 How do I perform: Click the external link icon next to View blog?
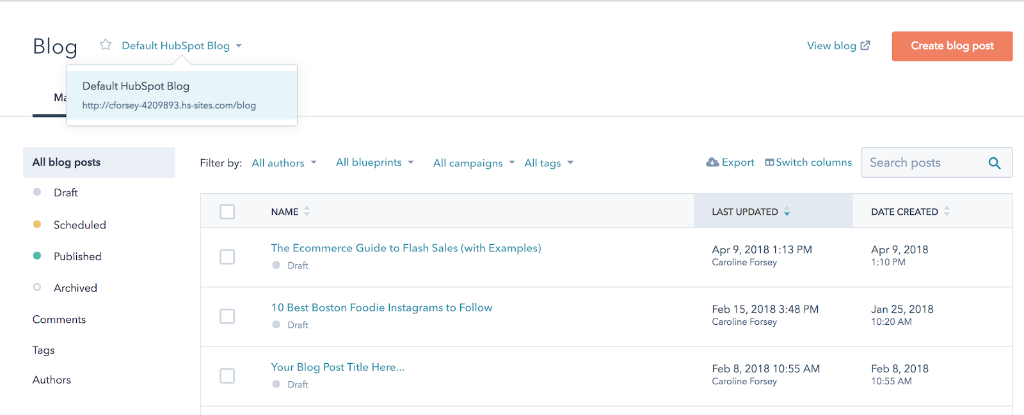tap(865, 45)
